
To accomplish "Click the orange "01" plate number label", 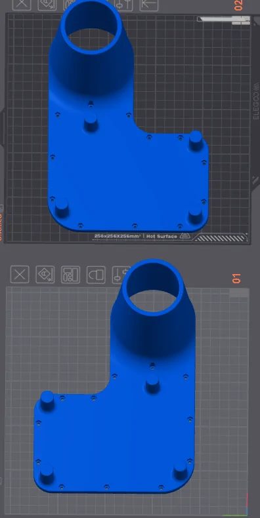I will point(237,279).
